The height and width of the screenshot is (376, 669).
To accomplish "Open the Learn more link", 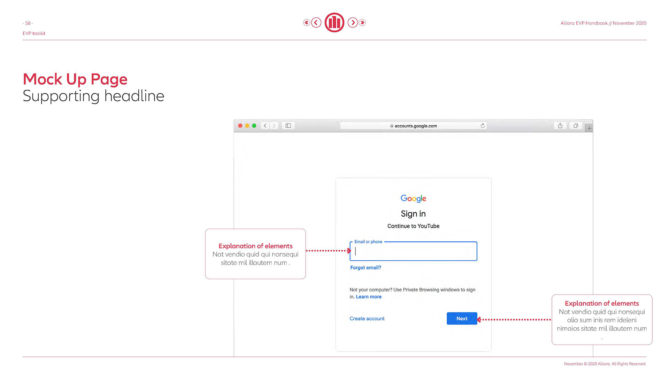I will [x=369, y=297].
